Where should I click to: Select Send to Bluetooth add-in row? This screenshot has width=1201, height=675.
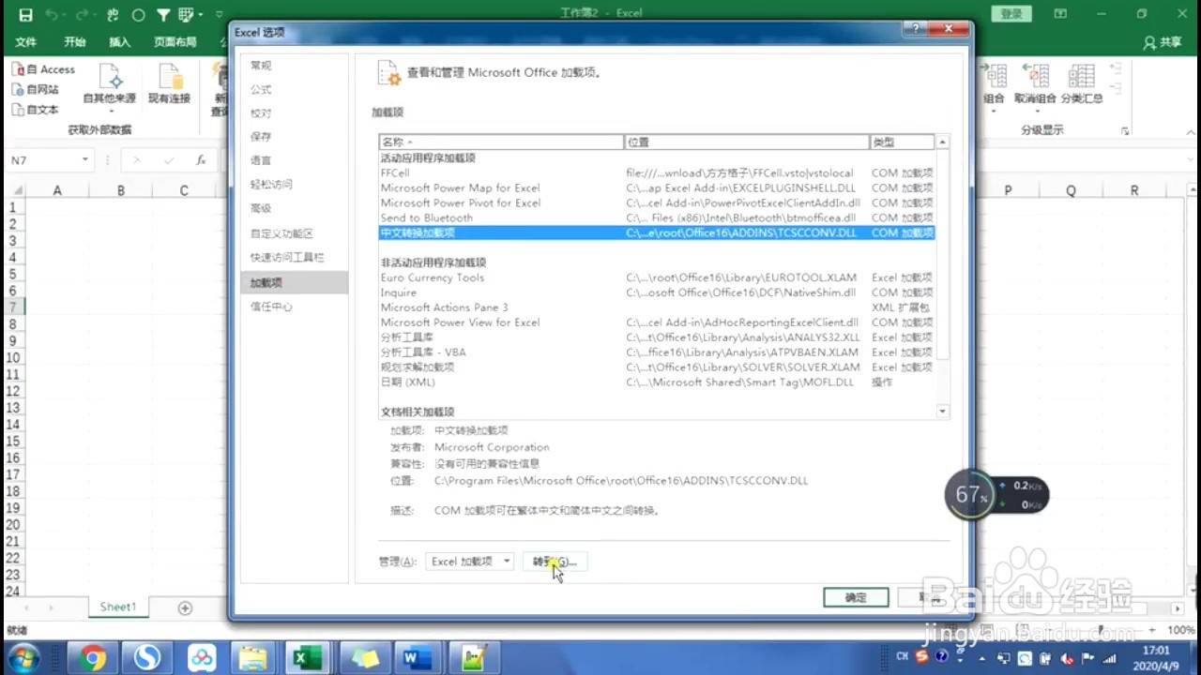point(657,217)
